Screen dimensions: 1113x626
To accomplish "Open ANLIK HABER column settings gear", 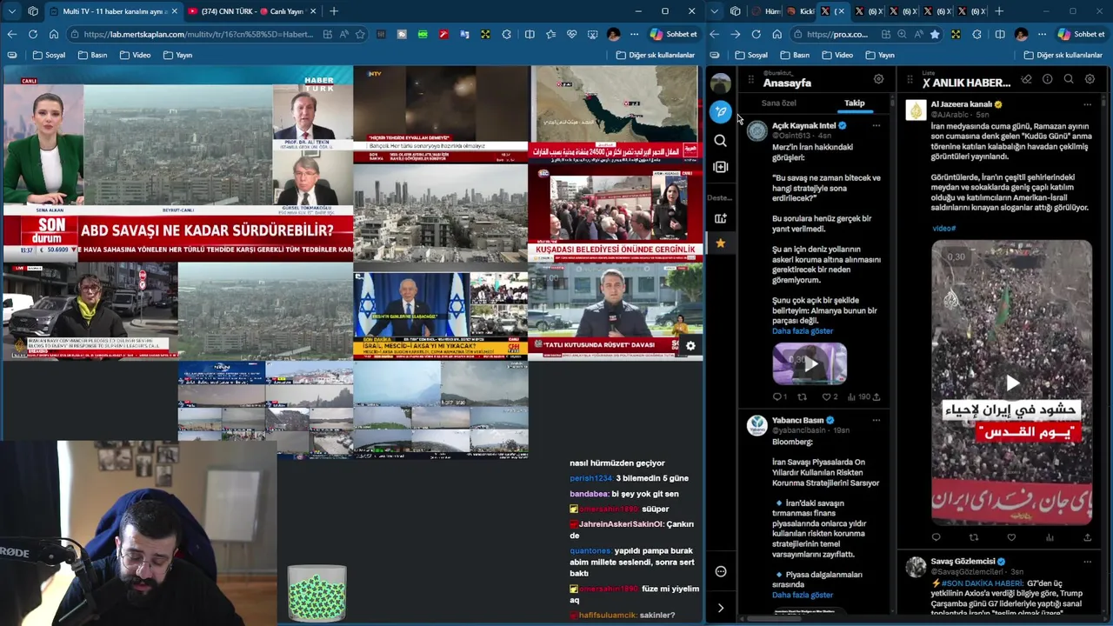I will pos(1090,79).
